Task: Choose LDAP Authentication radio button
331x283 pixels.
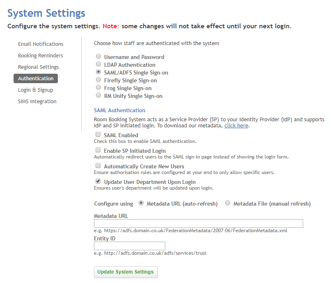Action: (98, 65)
